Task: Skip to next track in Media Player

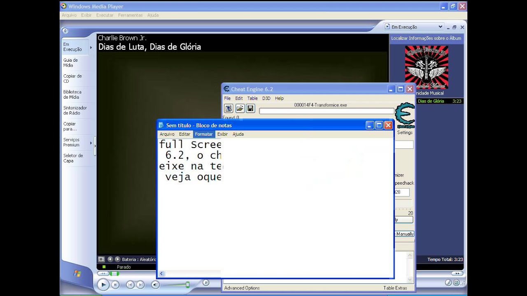Action: pyautogui.click(x=140, y=284)
